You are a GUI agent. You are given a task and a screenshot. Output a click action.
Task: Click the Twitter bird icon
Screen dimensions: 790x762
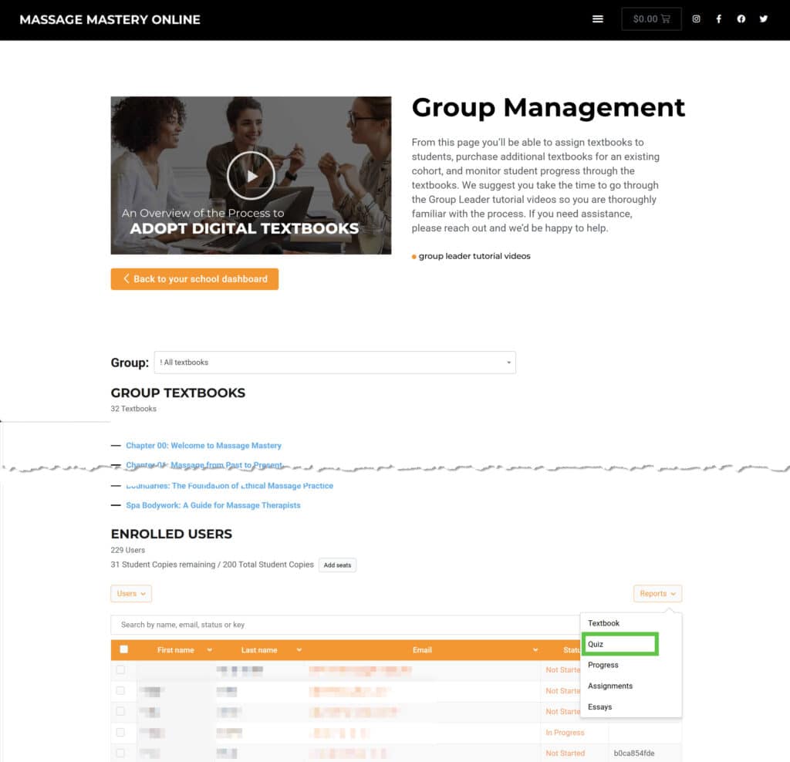[x=763, y=19]
